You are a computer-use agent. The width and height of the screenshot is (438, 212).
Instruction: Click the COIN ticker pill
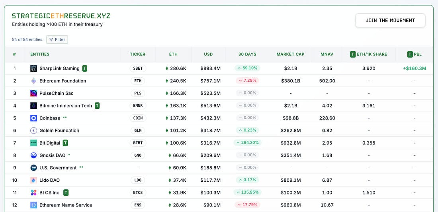[x=138, y=118]
